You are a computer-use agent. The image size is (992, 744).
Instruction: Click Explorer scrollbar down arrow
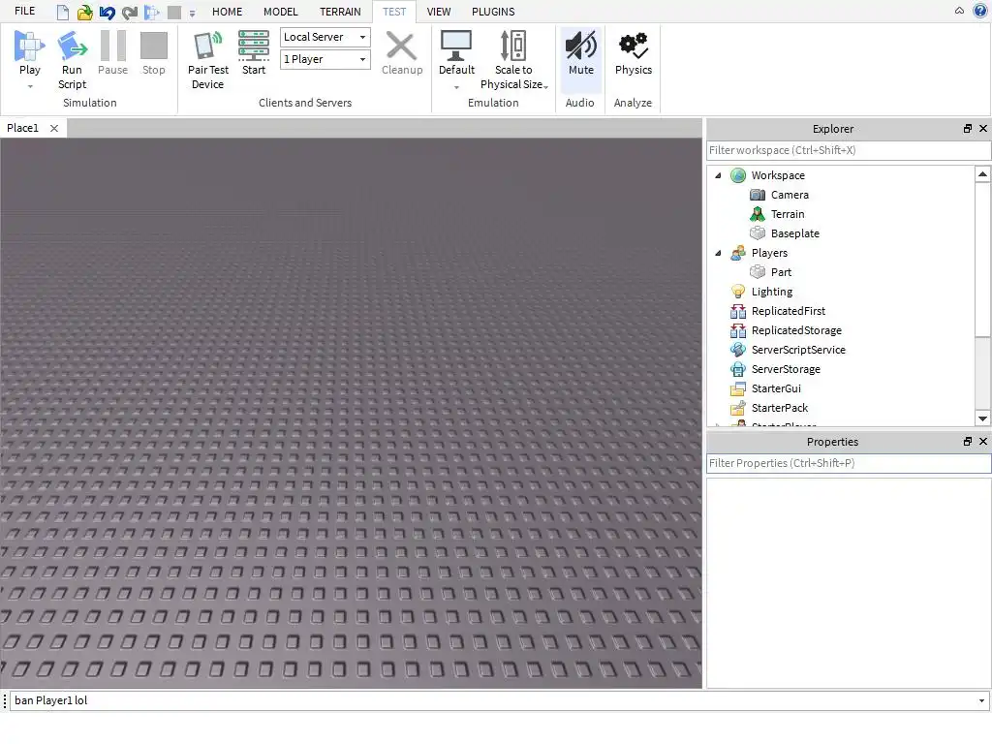(x=982, y=418)
